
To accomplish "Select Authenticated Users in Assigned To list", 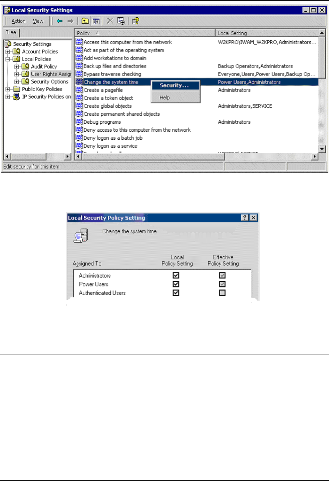I will click(x=102, y=293).
